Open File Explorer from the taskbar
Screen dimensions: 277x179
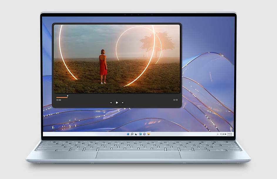(x=149, y=134)
